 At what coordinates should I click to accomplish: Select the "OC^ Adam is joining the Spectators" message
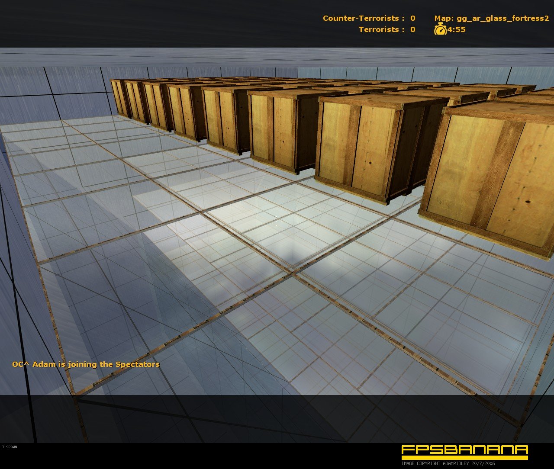pyautogui.click(x=86, y=364)
